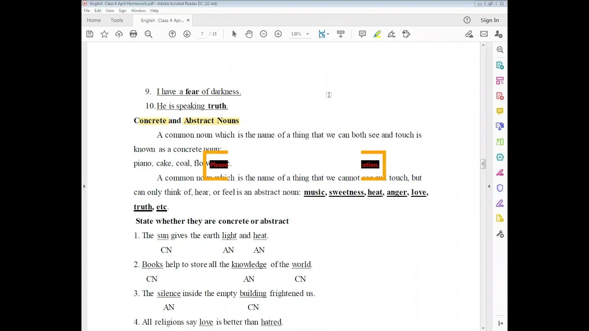
Task: Open Scan and OCR in right pane
Action: tap(500, 157)
